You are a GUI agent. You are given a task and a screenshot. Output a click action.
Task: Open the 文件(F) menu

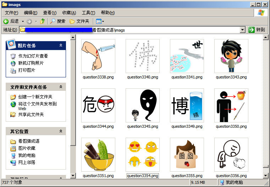(x=11, y=13)
